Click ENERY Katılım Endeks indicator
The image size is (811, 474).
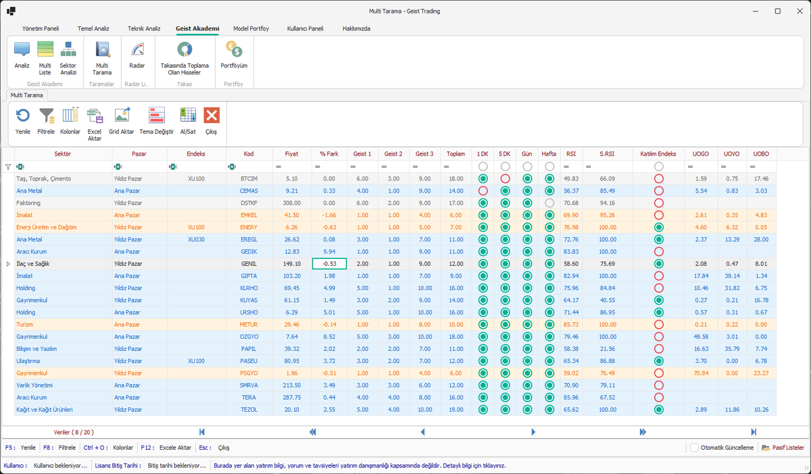[658, 227]
